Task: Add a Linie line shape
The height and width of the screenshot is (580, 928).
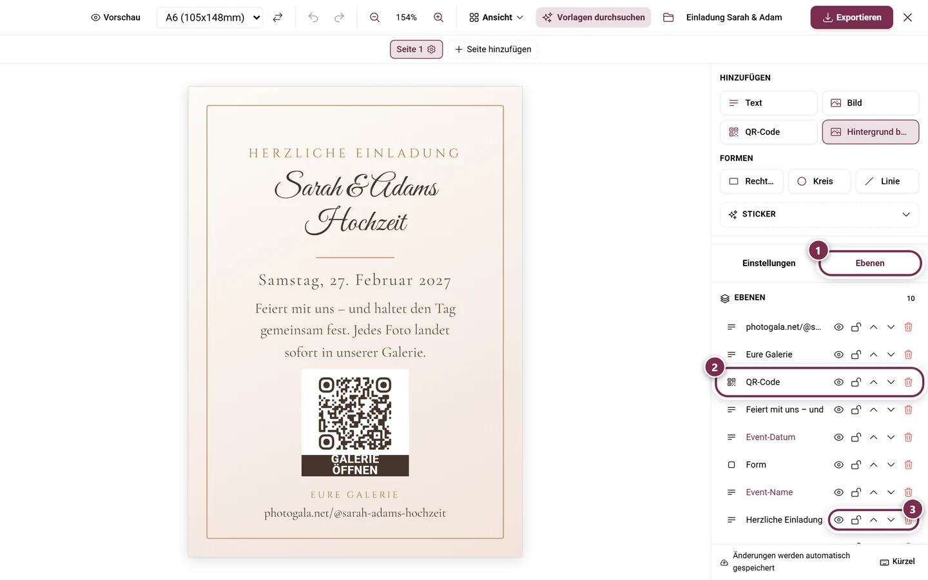Action: tap(887, 182)
